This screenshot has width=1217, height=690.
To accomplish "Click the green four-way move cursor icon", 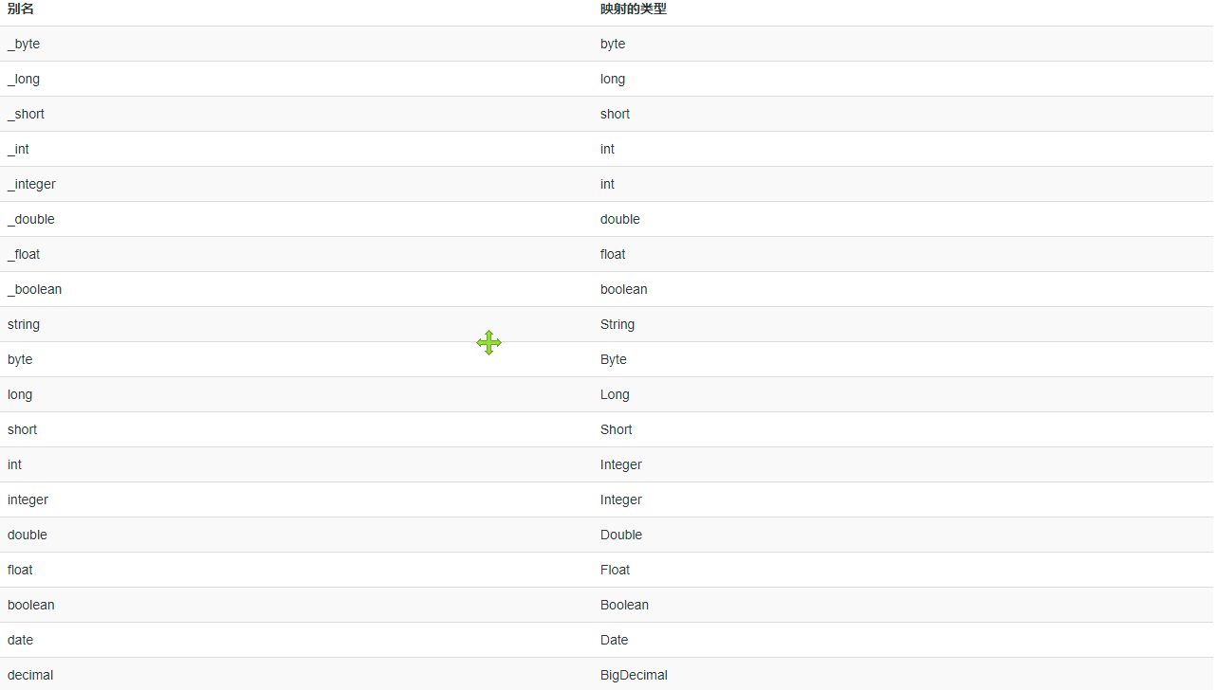I will click(489, 343).
